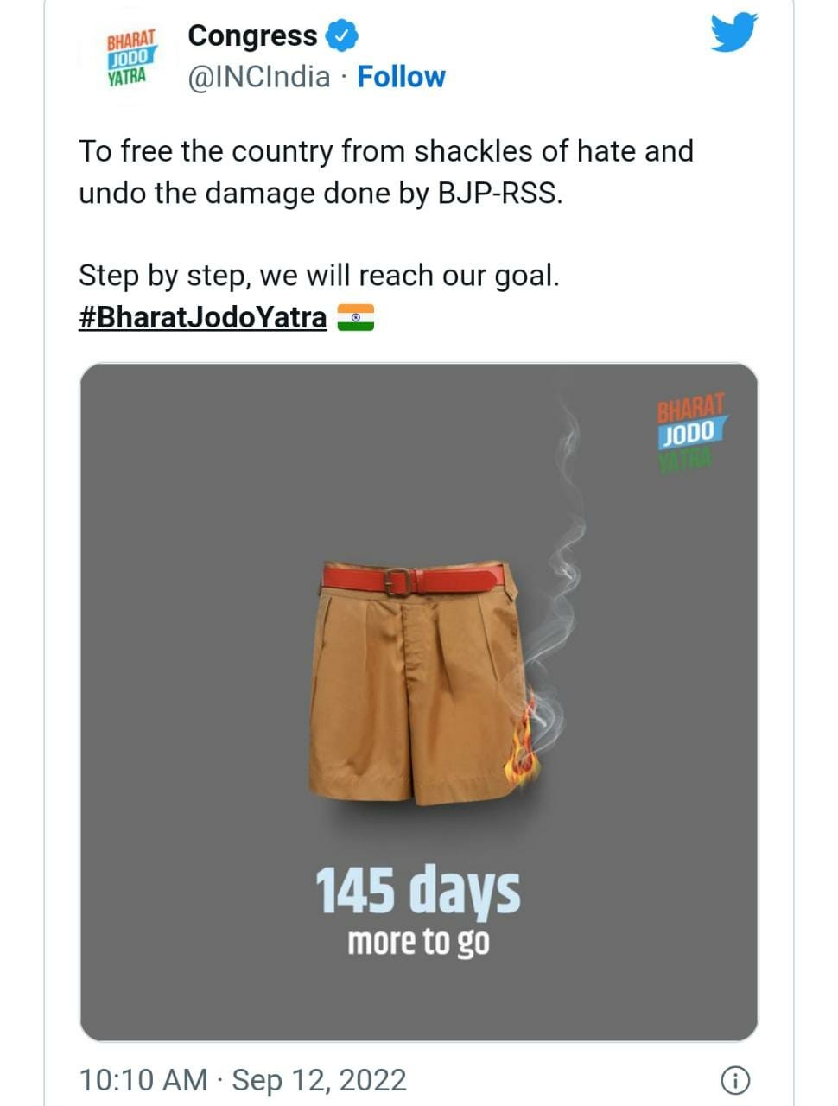
Task: Open the tweet info icon
Action: pyautogui.click(x=734, y=1079)
